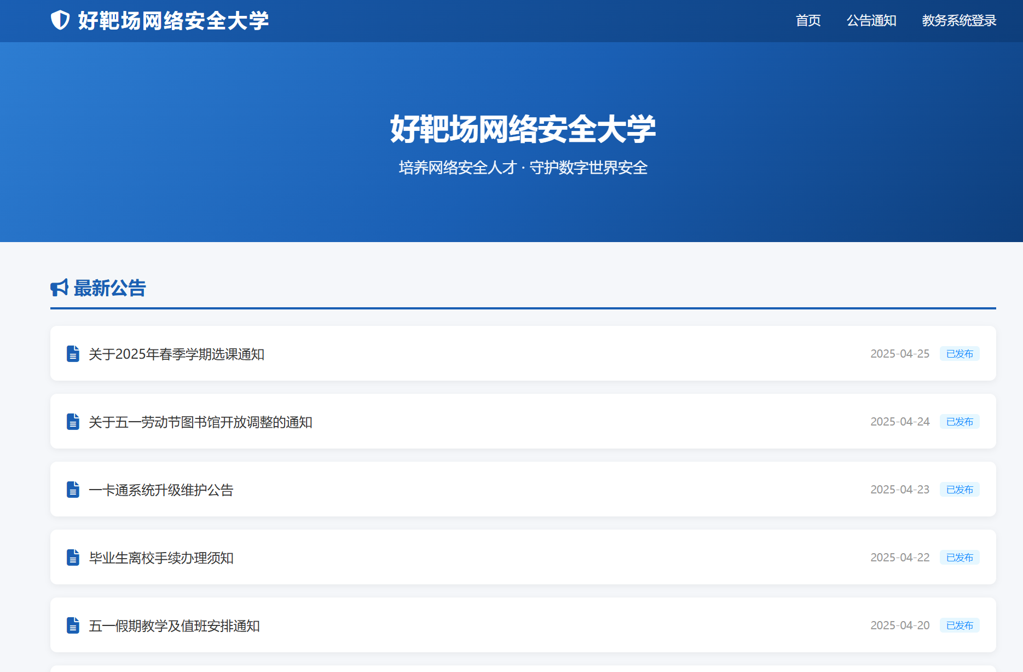Open announcement 一卡通系统升级维护公告
Image resolution: width=1023 pixels, height=672 pixels.
[161, 490]
